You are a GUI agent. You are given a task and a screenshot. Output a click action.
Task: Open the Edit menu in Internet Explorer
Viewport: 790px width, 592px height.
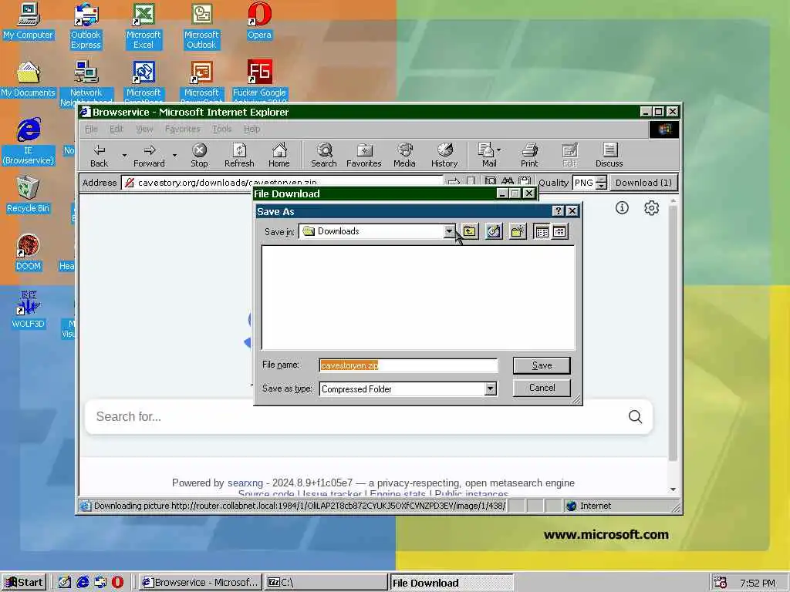coord(116,129)
